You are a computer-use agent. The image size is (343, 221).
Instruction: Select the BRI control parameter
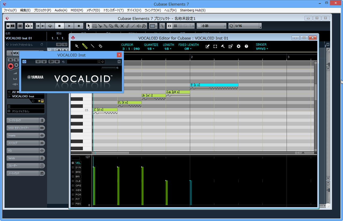78,176
